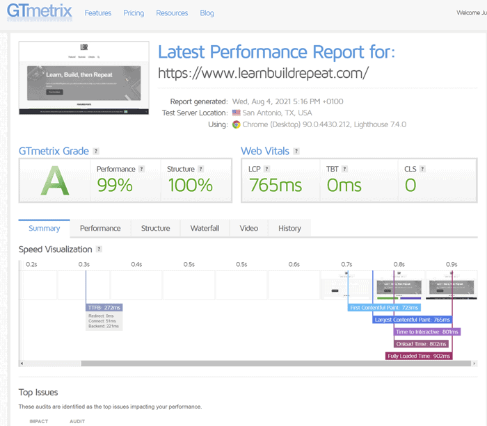Click the Fully Loaded Time: 902ms marker
Viewport: 487px width, 426px height.
[419, 356]
